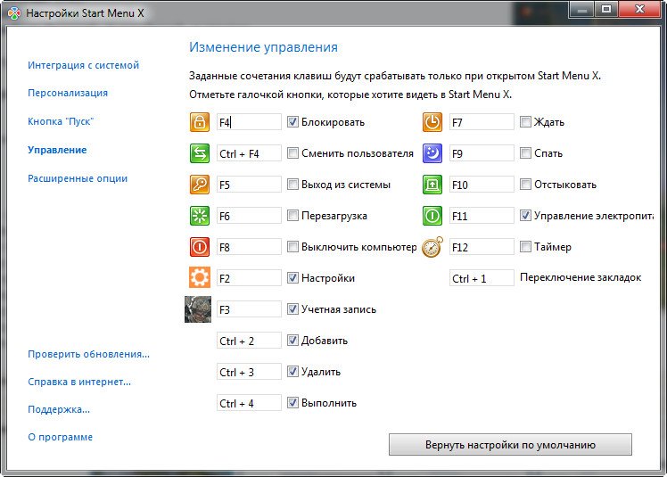Click the green Restart icon

(x=200, y=216)
